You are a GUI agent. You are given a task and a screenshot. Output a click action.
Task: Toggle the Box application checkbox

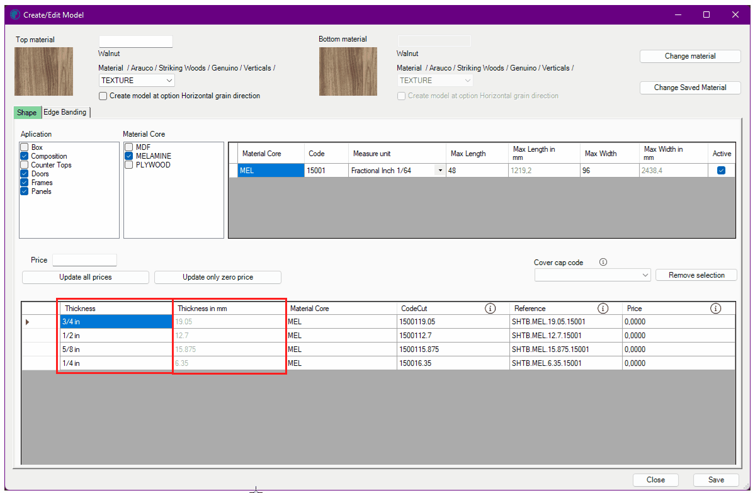click(25, 147)
